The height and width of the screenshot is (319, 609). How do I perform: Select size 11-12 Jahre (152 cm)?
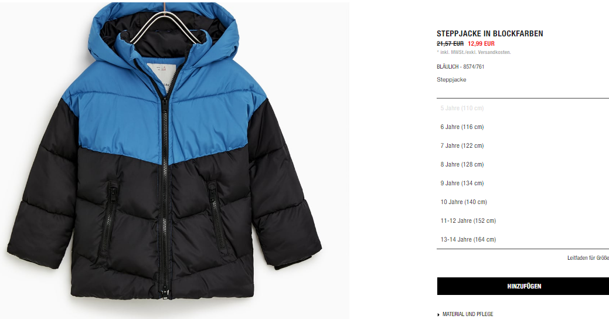[x=523, y=220]
